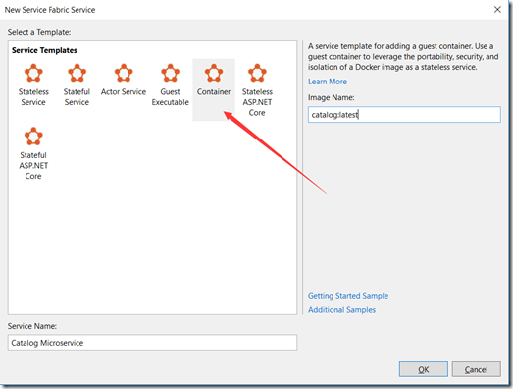513x389 pixels.
Task: Click the Container label text
Action: pyautogui.click(x=214, y=91)
